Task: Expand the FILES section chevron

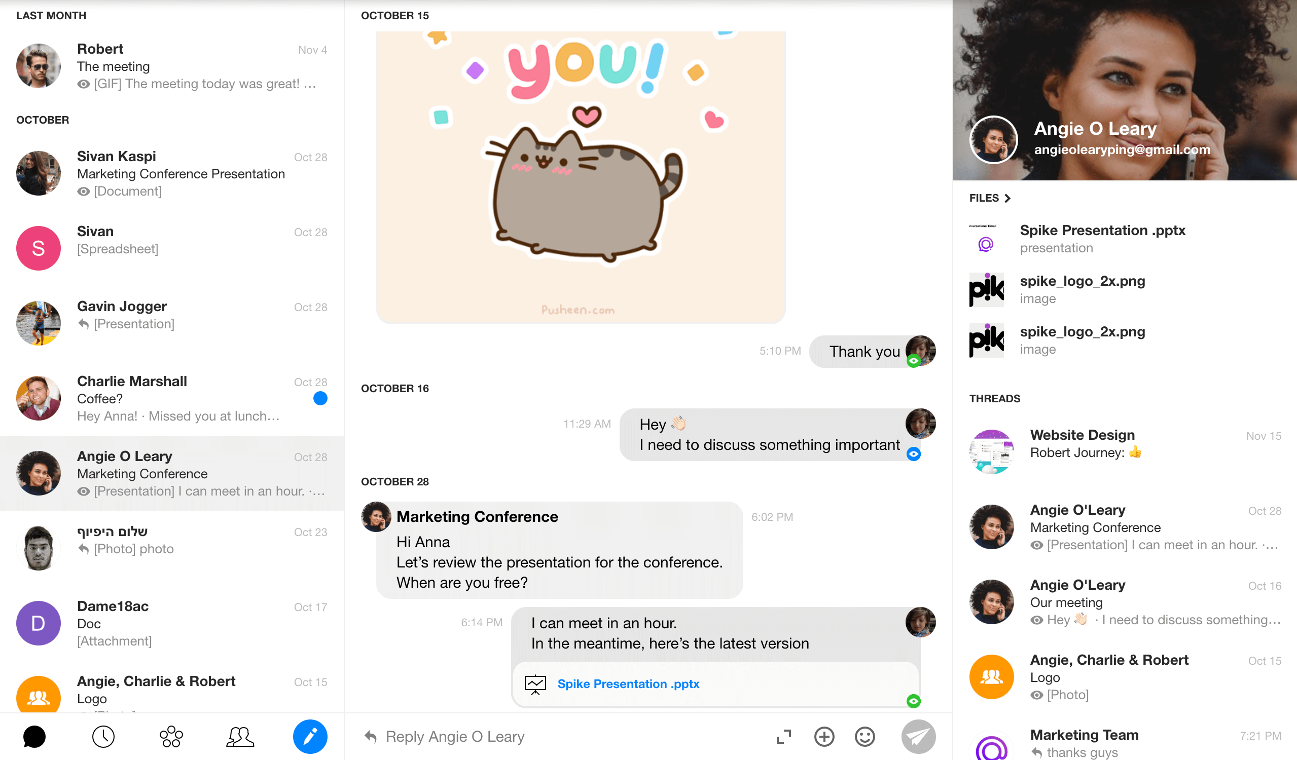Action: tap(1007, 197)
